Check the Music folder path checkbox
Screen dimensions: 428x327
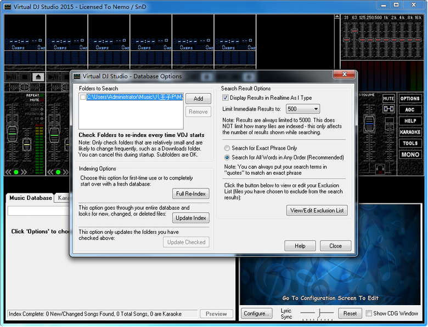pos(83,97)
